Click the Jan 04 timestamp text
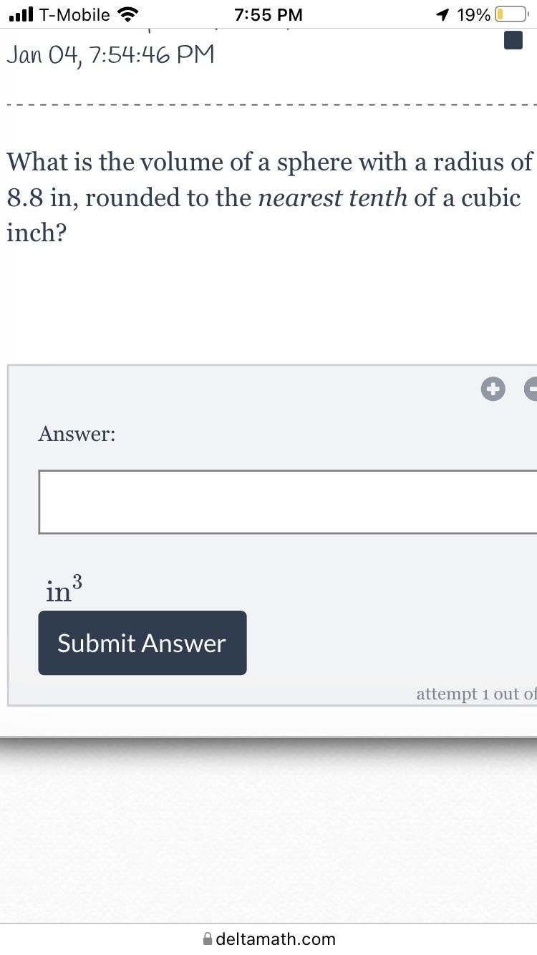The image size is (537, 955). pos(110,55)
